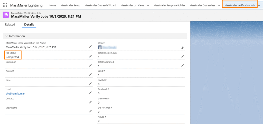Viewport: 263px width, 124px height.
Task: Edit the View Name field pencil
Action: click(x=90, y=111)
